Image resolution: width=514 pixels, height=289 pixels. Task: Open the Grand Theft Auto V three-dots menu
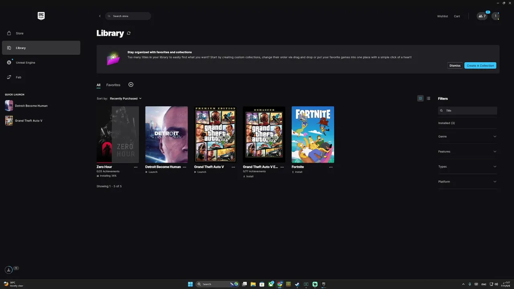(x=233, y=167)
